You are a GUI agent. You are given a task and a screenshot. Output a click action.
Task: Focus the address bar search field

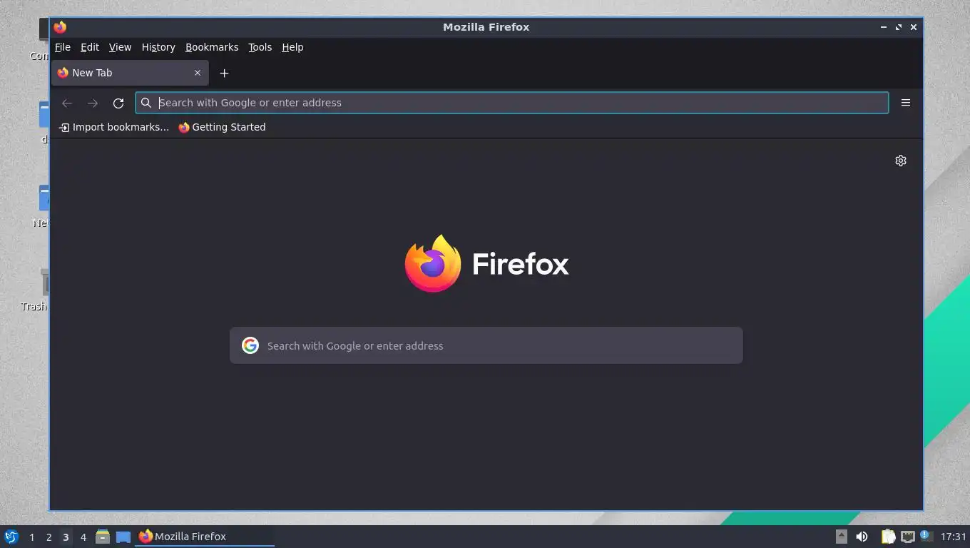point(512,103)
